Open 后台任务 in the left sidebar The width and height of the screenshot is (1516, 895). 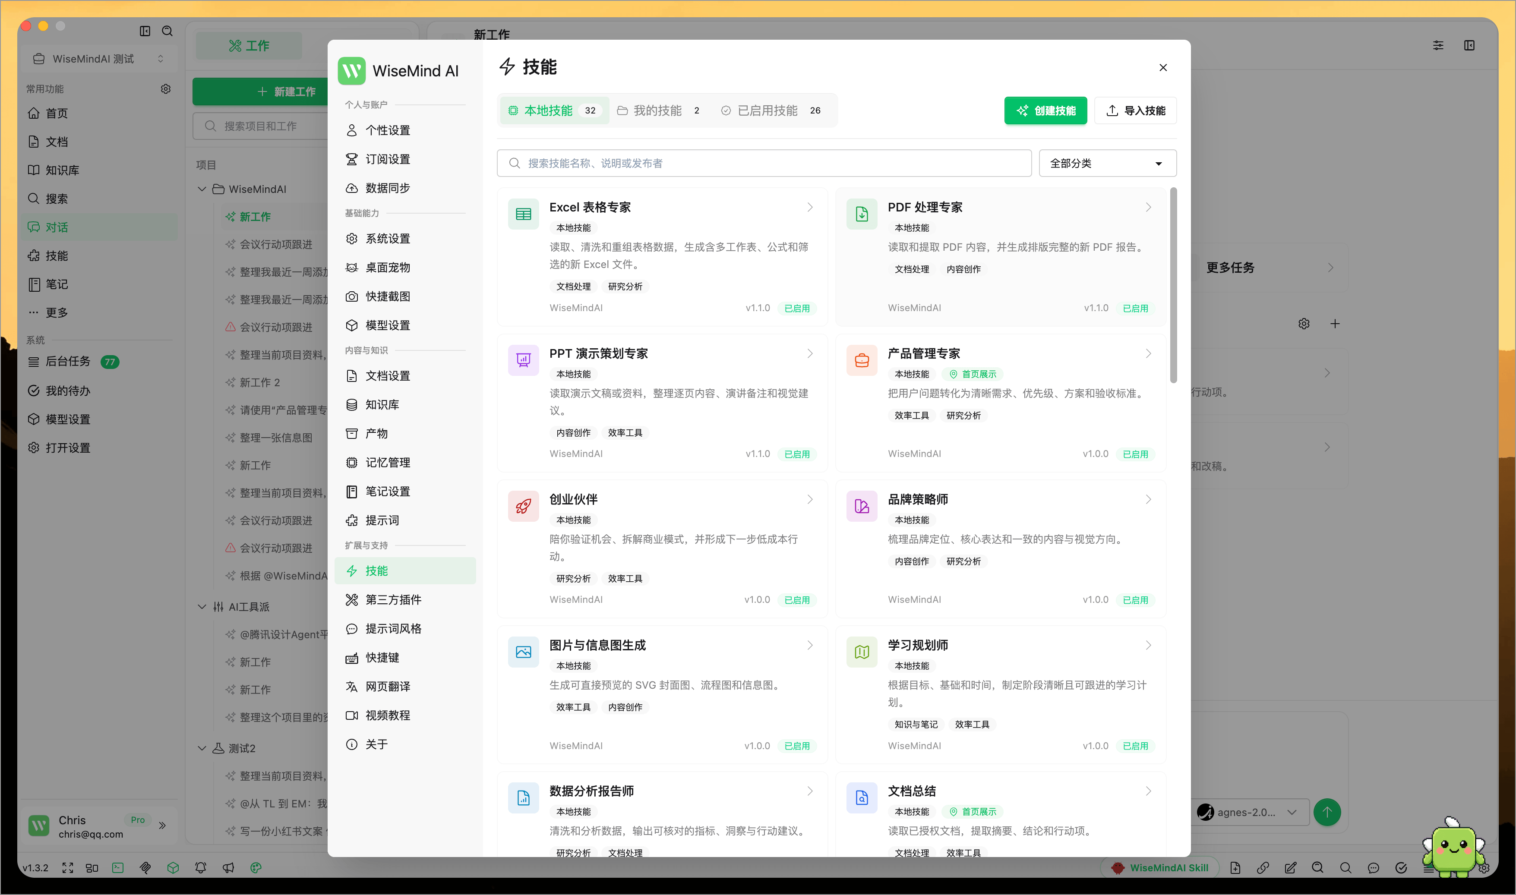98,362
